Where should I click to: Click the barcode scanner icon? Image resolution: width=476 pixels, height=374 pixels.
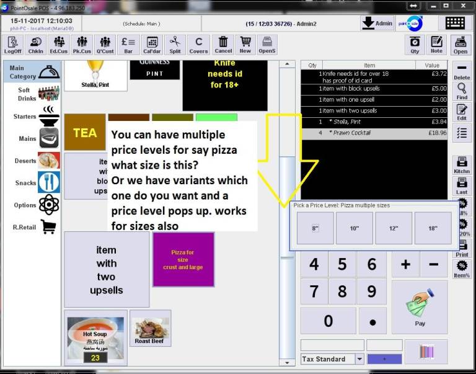pos(426,352)
